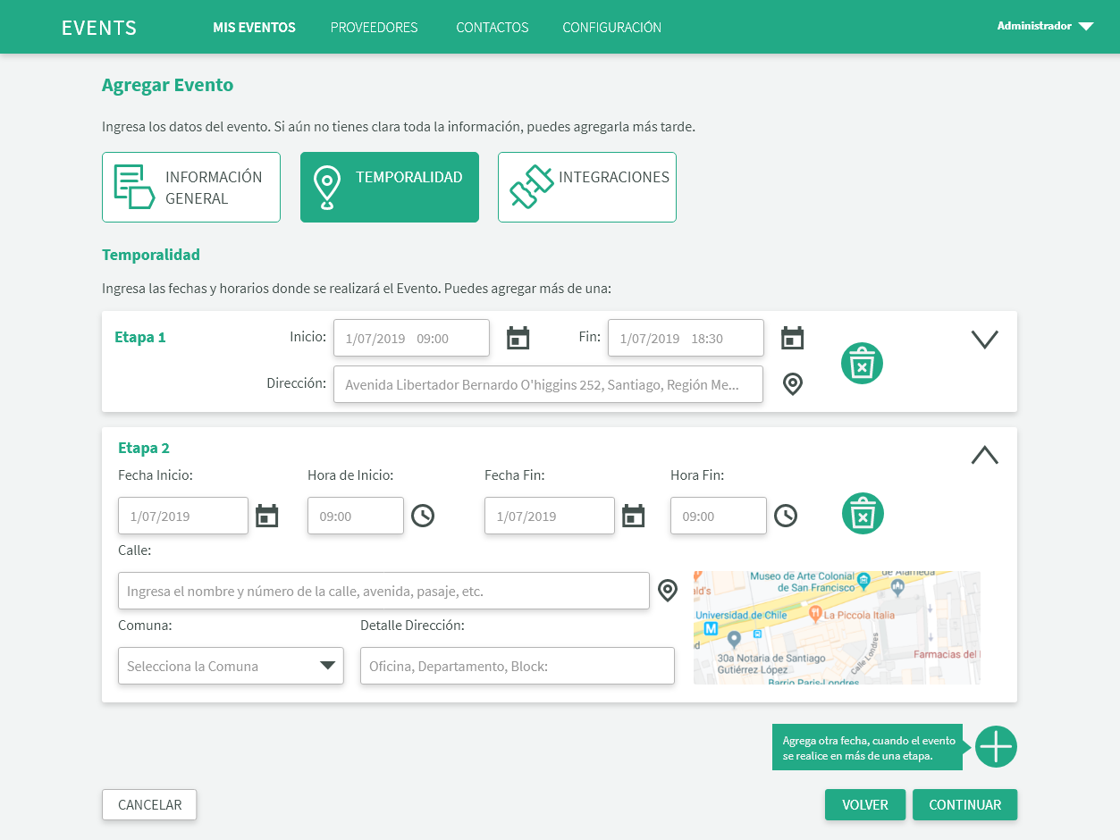Add another stage with plus icon
This screenshot has height=840, width=1120.
[996, 745]
